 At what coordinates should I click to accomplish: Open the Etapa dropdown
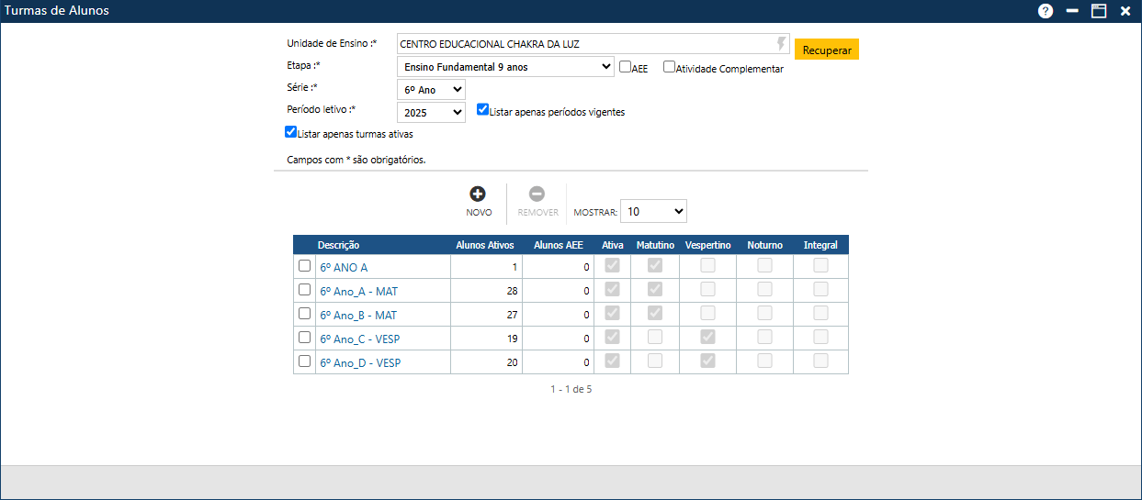[x=505, y=67]
